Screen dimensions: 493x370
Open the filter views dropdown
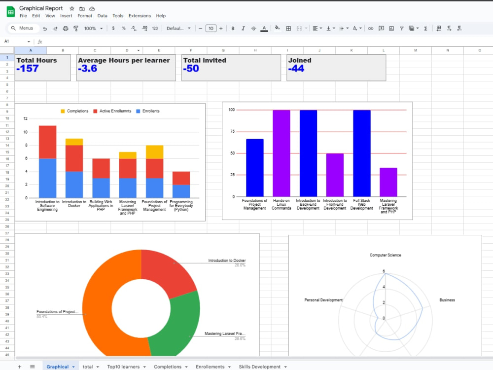pyautogui.click(x=414, y=28)
